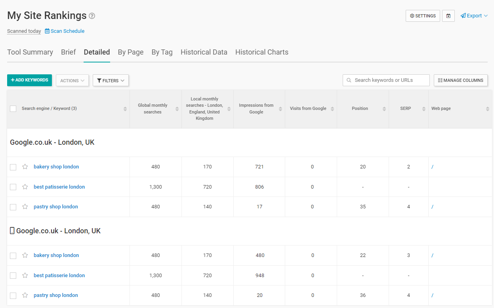The height and width of the screenshot is (308, 494).
Task: Switch to the Historical Charts tab
Action: pyautogui.click(x=261, y=52)
